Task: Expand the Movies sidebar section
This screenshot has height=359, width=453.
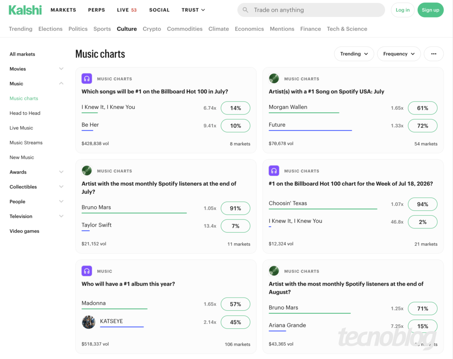Action: click(x=61, y=69)
